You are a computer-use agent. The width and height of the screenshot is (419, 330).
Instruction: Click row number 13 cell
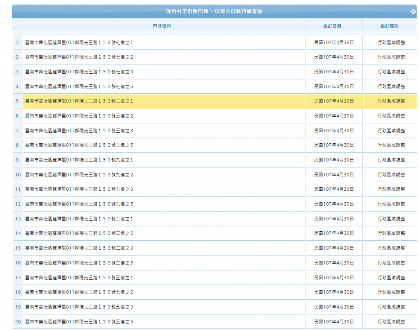pyautogui.click(x=17, y=219)
